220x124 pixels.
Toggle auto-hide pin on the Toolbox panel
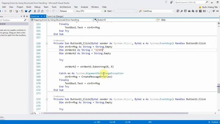point(24,16)
